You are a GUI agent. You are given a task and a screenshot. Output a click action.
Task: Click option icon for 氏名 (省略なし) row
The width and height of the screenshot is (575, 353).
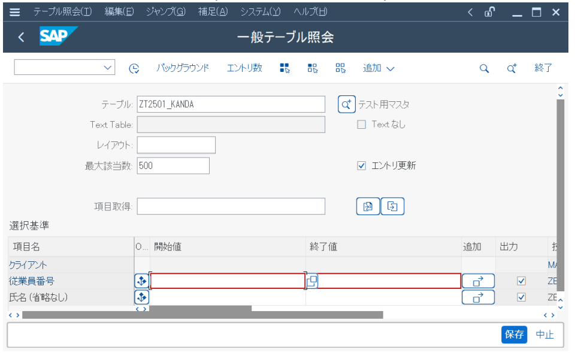pos(141,297)
